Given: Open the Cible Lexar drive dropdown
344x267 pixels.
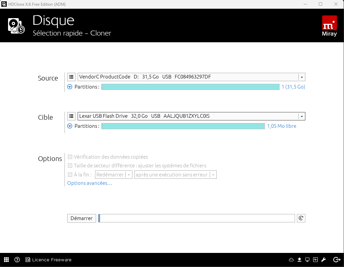Looking at the screenshot, I should click(x=302, y=116).
